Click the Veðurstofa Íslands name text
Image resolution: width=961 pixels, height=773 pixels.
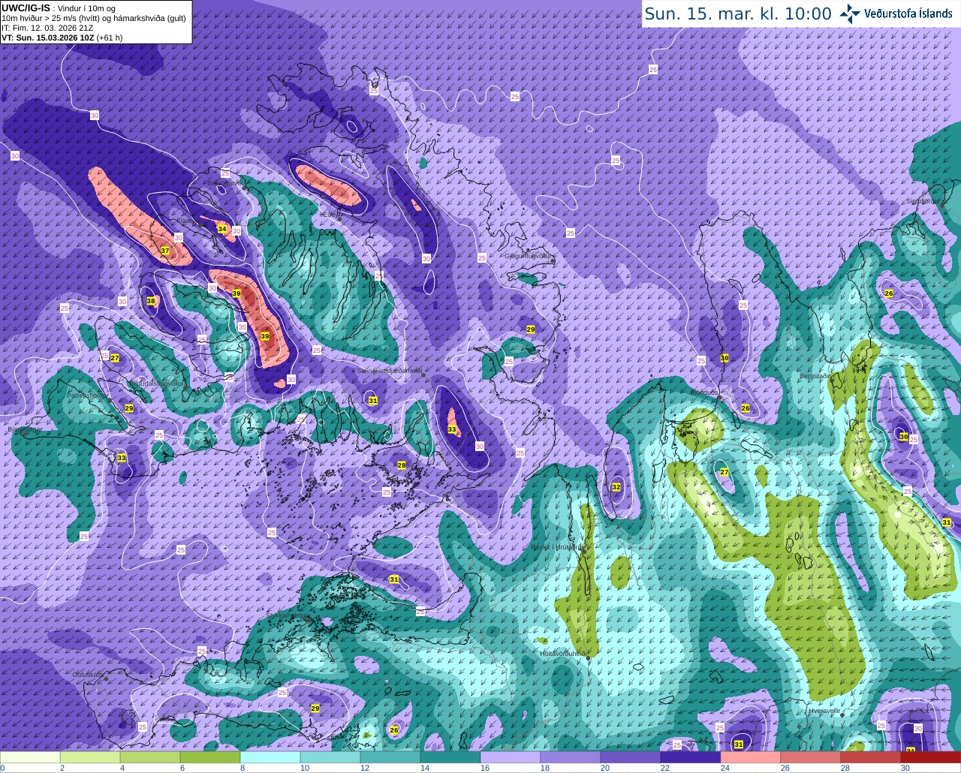[x=908, y=14]
